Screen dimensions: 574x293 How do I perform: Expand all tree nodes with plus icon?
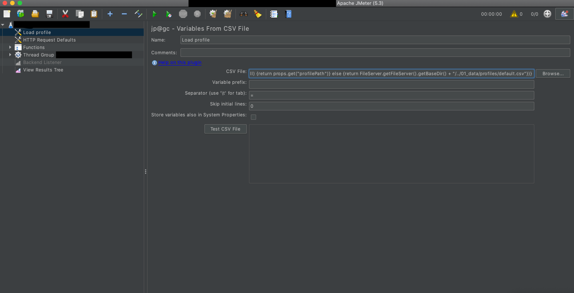tap(110, 14)
